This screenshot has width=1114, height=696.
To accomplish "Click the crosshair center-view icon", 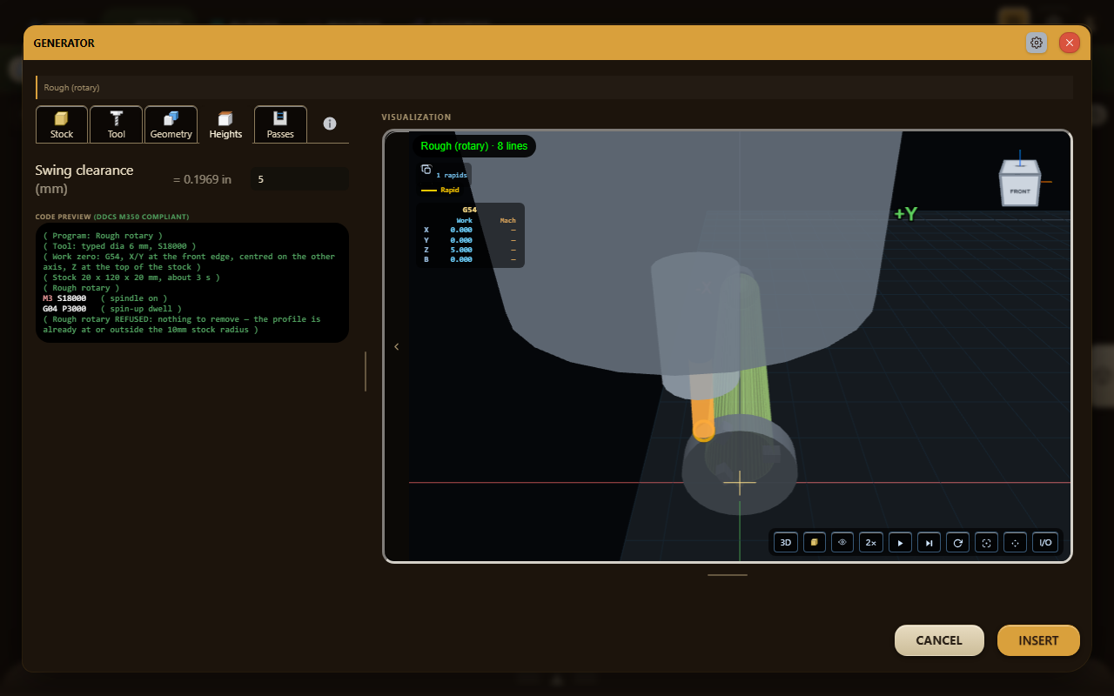I will [x=1016, y=542].
